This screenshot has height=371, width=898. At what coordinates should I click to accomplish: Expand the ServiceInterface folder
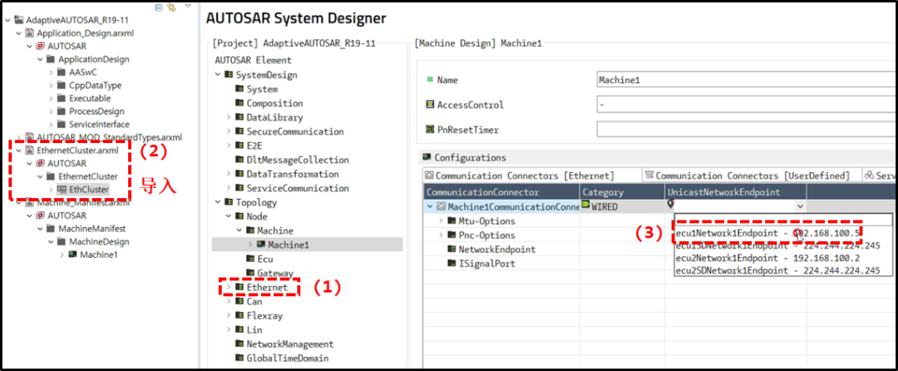point(51,124)
